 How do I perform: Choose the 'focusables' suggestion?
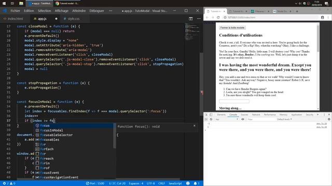pos(74,139)
